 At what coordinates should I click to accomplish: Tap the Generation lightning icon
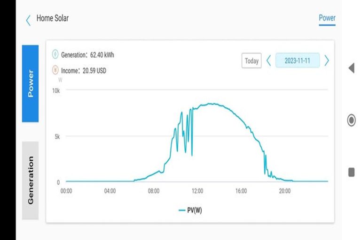(x=55, y=55)
